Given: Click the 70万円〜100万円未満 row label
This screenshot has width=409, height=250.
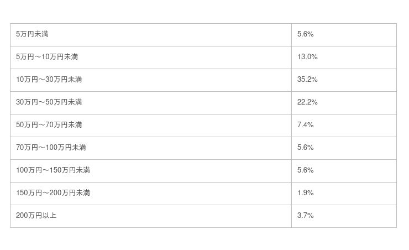Looking at the screenshot, I should pyautogui.click(x=51, y=148).
